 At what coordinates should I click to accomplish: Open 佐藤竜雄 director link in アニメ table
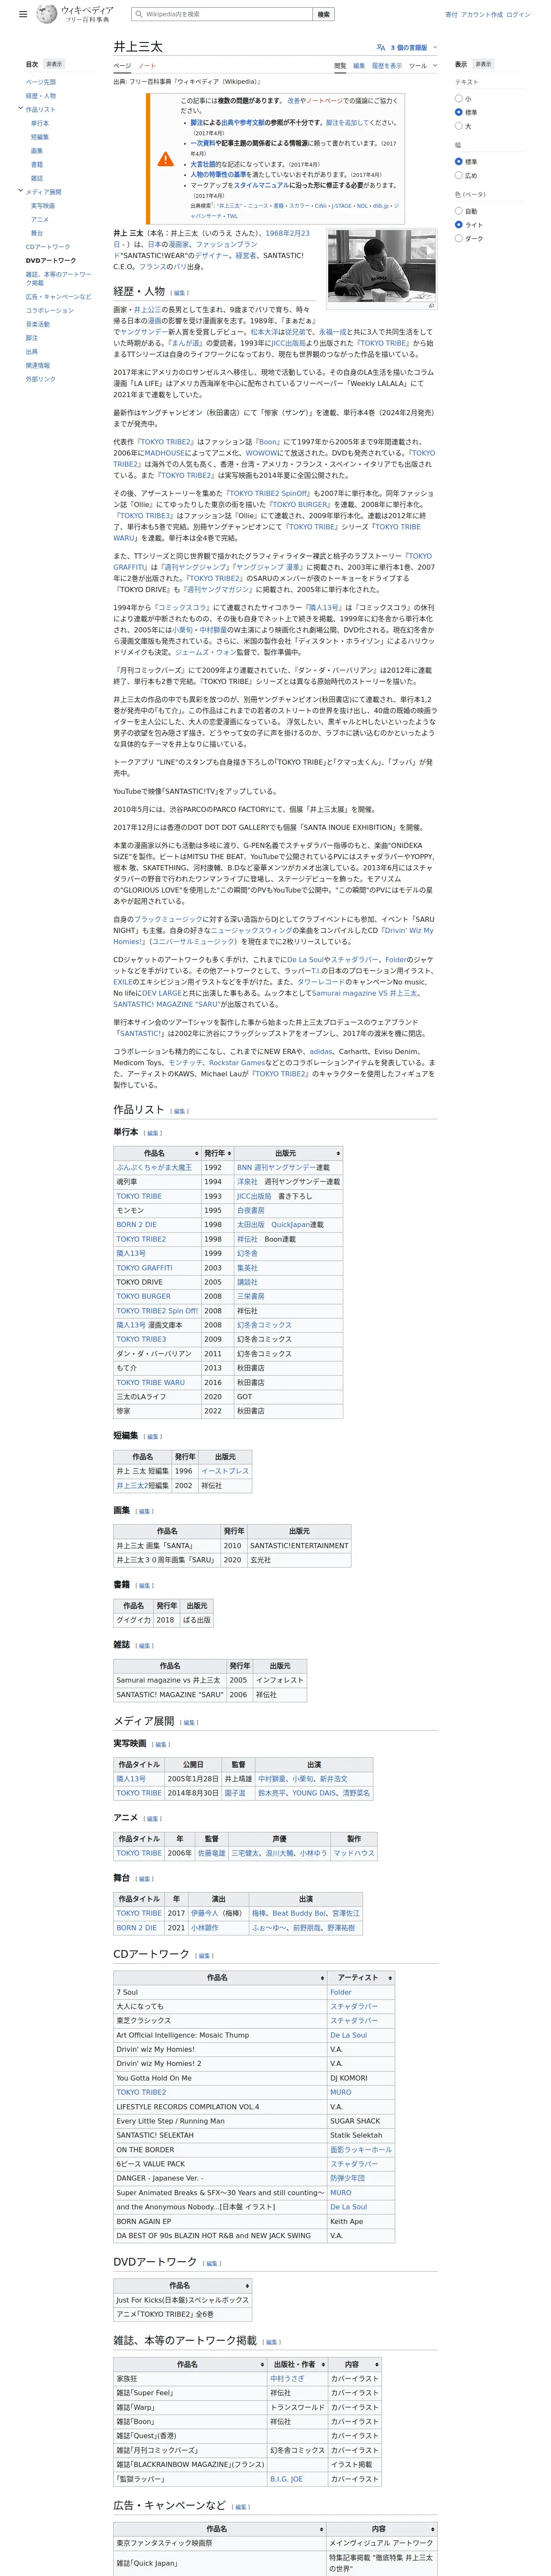pos(211,1853)
